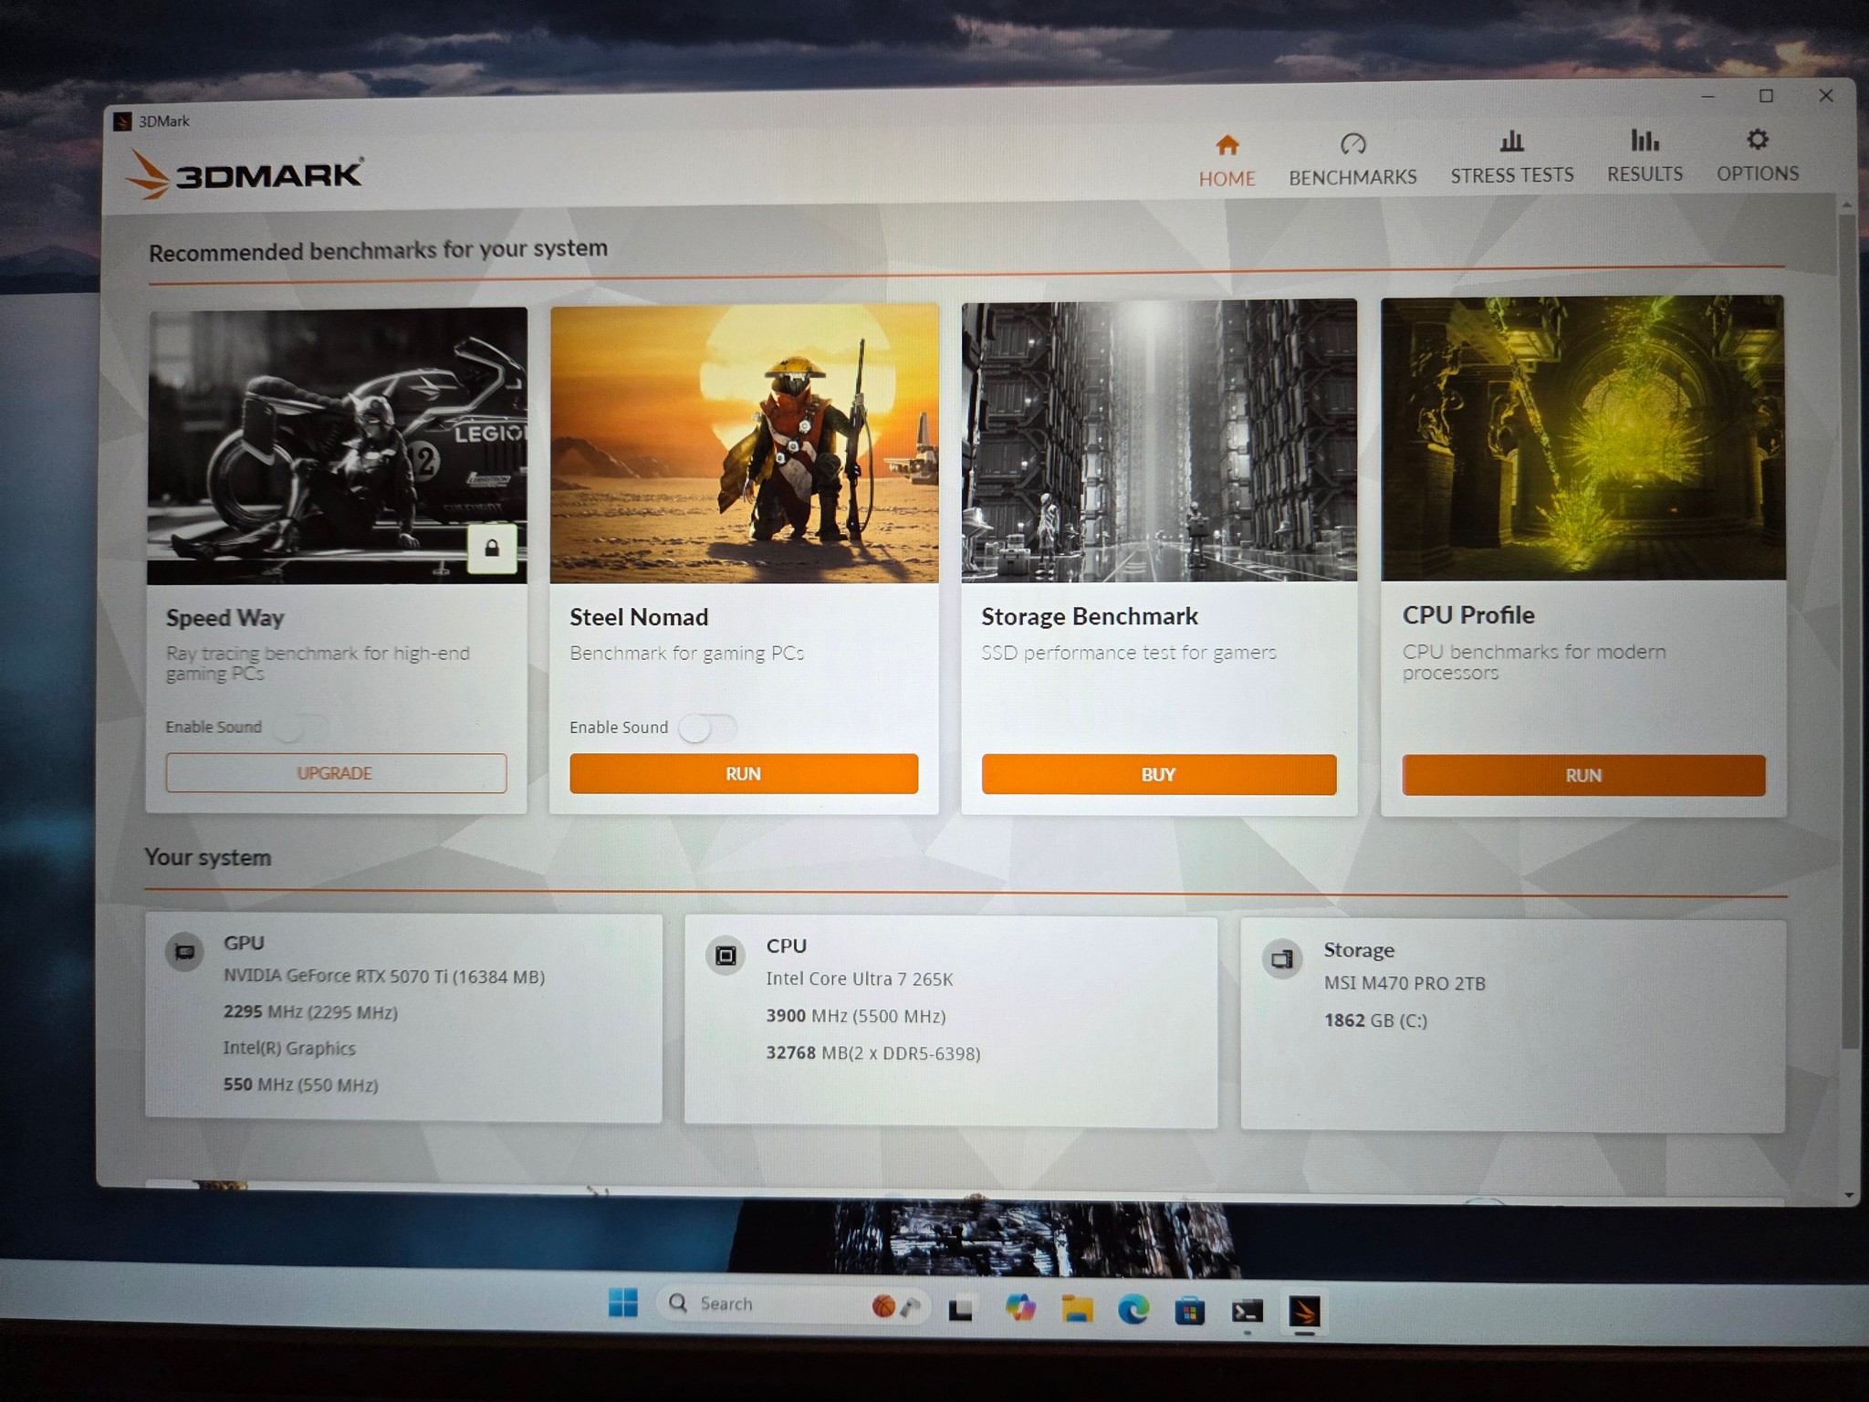This screenshot has width=1869, height=1402.
Task: Open Benchmarks via gauge icon
Action: pos(1352,143)
